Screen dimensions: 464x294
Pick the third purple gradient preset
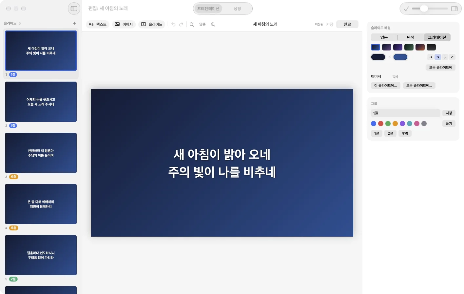(398, 47)
